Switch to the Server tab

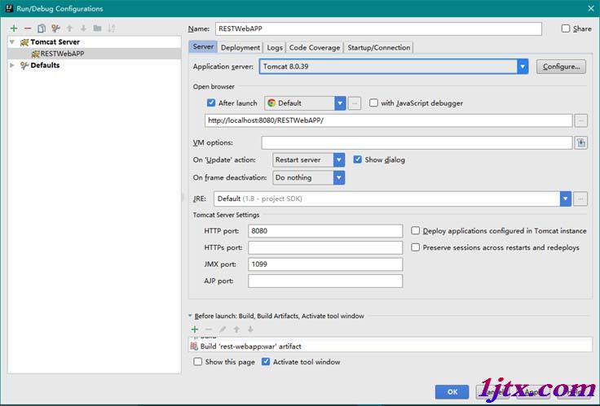[203, 47]
